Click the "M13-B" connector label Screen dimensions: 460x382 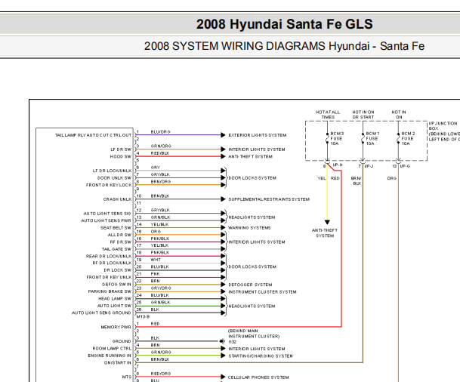pos(144,316)
